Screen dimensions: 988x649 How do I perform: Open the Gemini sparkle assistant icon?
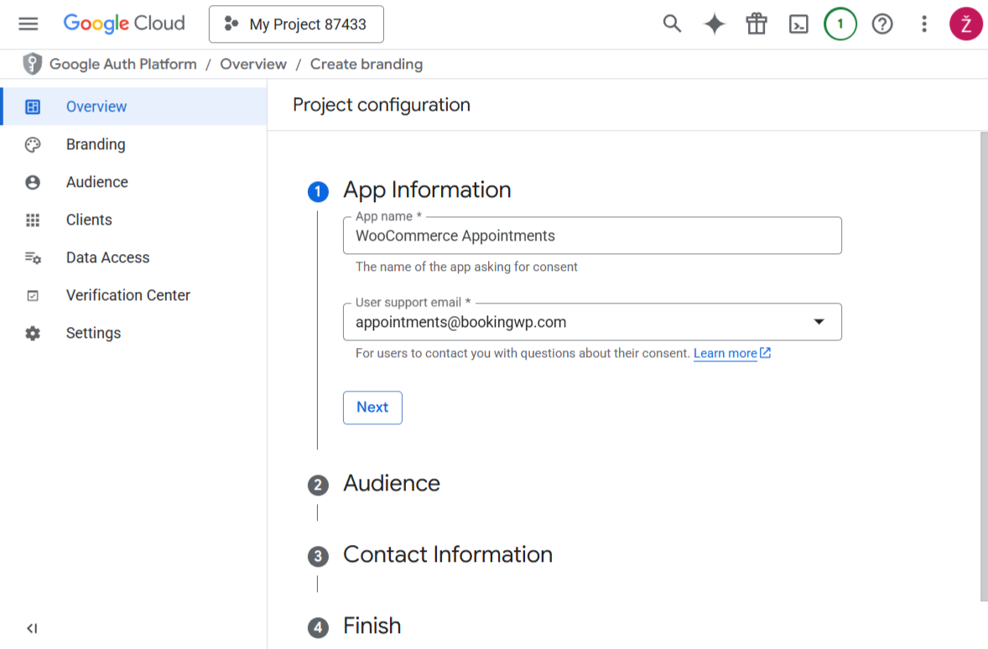tap(714, 24)
